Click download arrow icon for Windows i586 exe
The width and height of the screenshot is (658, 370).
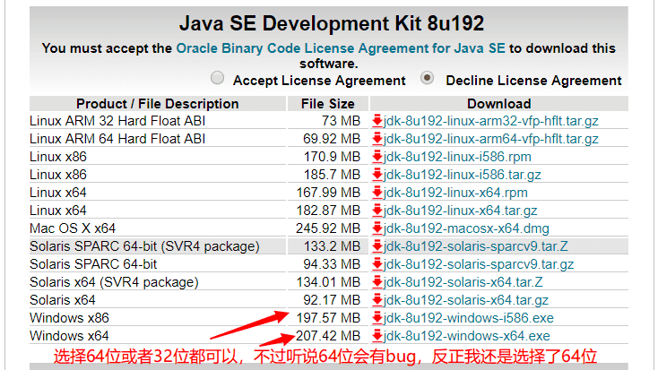(x=377, y=318)
